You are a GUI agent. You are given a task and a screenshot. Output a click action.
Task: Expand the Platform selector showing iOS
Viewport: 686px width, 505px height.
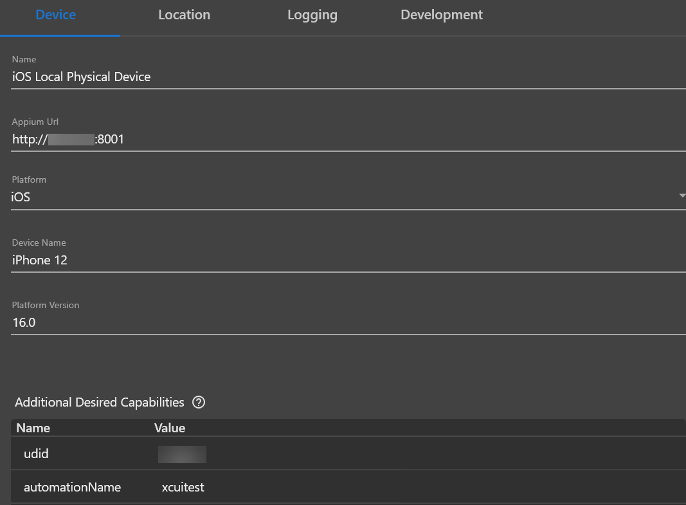pos(347,197)
